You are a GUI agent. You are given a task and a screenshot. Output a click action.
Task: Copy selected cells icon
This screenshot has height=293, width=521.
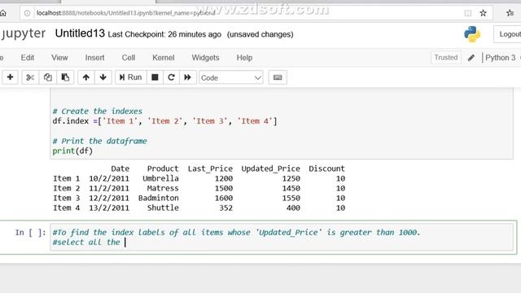pyautogui.click(x=47, y=77)
